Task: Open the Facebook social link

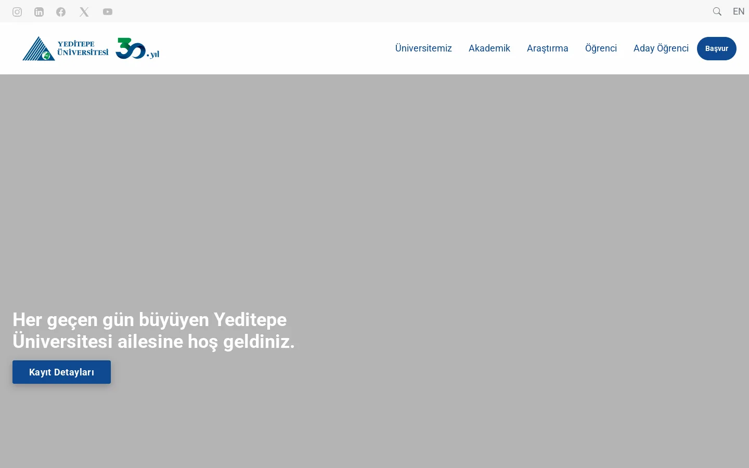Action: point(61,11)
